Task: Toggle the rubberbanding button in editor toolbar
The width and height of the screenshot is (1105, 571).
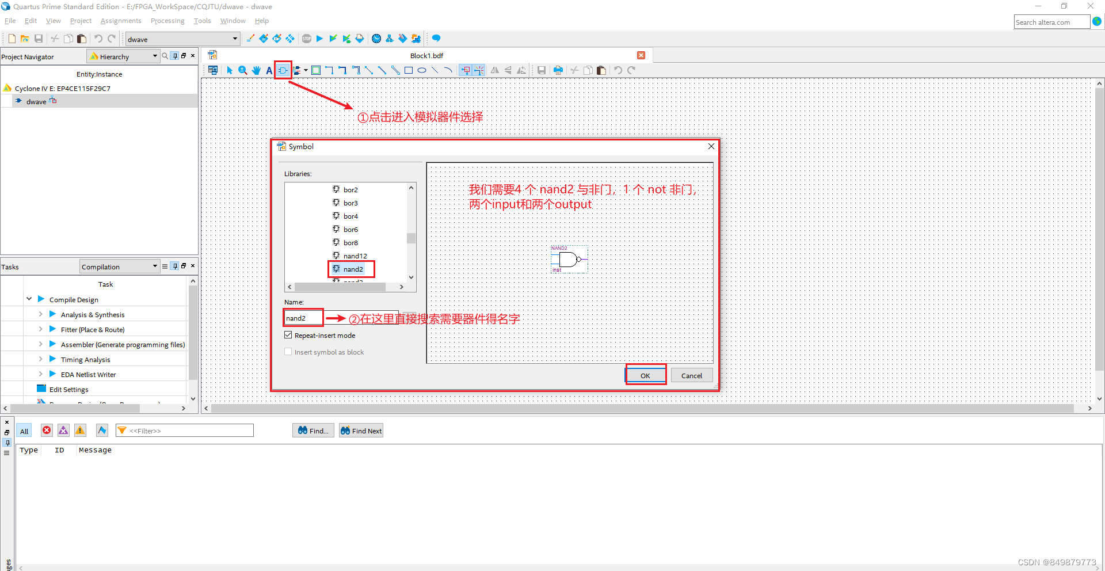Action: [x=466, y=70]
